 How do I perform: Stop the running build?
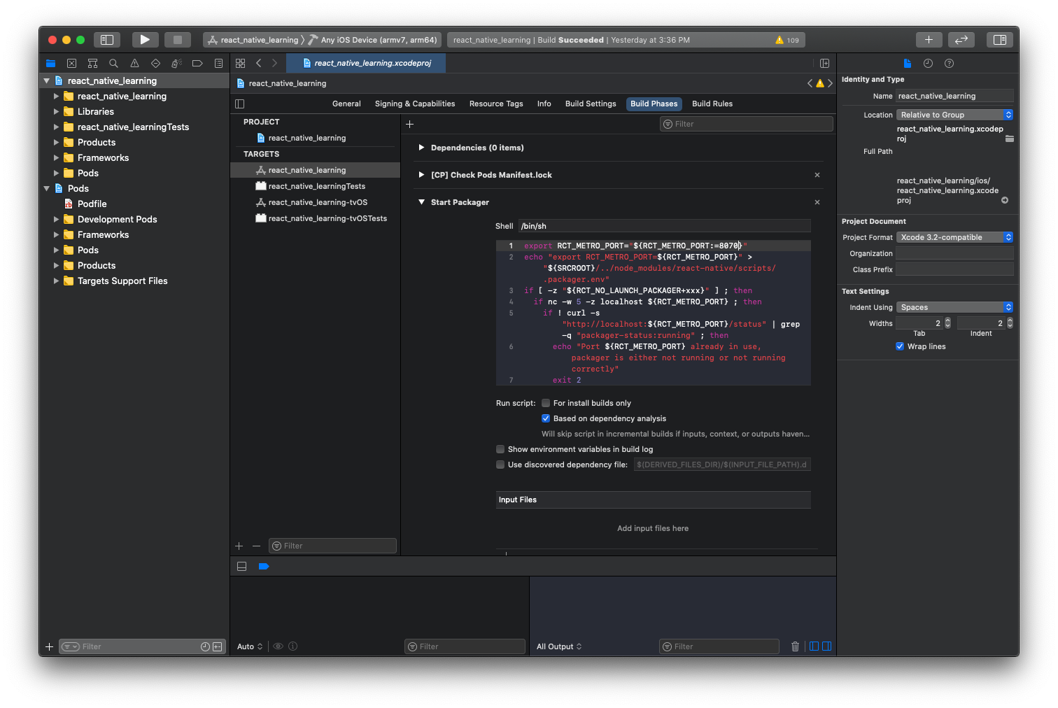[x=178, y=40]
